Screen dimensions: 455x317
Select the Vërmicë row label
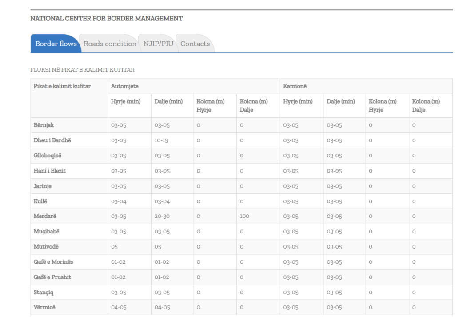pyautogui.click(x=44, y=307)
